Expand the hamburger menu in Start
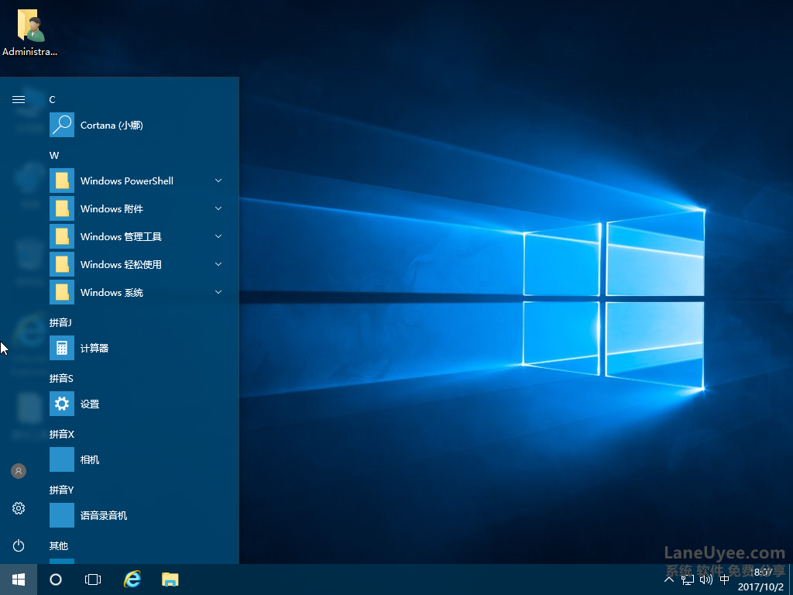The image size is (793, 595). click(19, 100)
